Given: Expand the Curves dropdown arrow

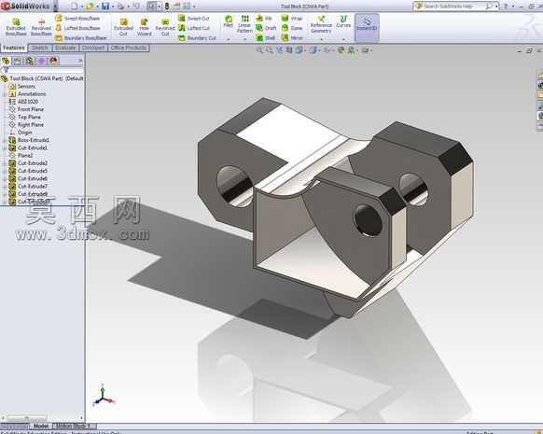Looking at the screenshot, I should coord(343,39).
